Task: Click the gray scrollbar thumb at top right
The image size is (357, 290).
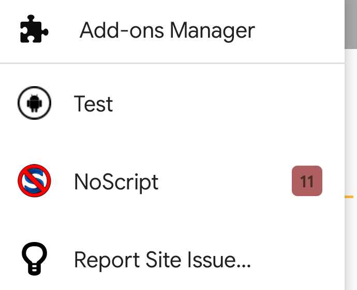Action: point(351,24)
